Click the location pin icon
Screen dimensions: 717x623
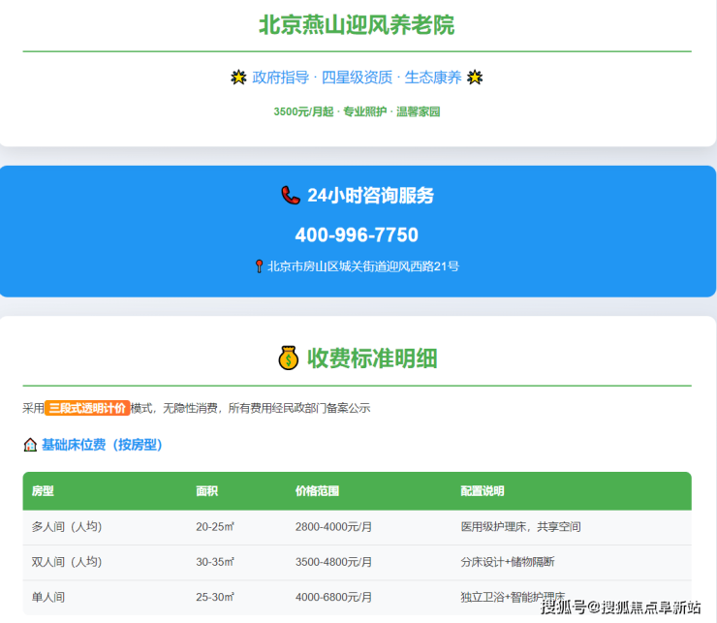click(259, 265)
